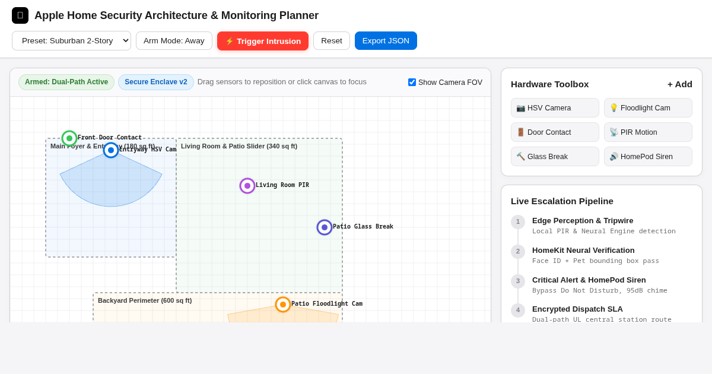Click step 1 circle in escalation pipeline
The height and width of the screenshot is (374, 712).
tap(518, 222)
